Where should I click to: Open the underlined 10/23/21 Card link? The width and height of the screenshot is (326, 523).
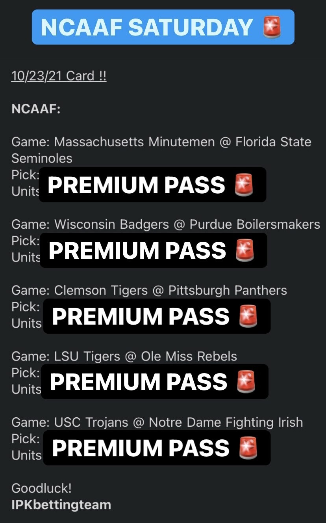(59, 76)
